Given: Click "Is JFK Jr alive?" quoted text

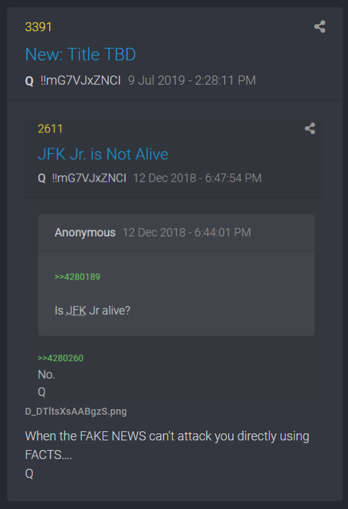Looking at the screenshot, I should click(92, 311).
